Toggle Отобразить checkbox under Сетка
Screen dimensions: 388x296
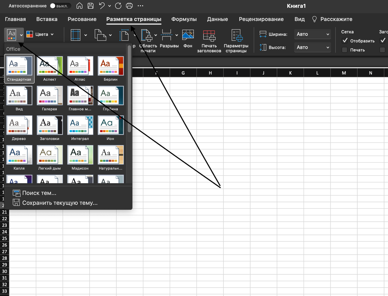click(x=345, y=41)
